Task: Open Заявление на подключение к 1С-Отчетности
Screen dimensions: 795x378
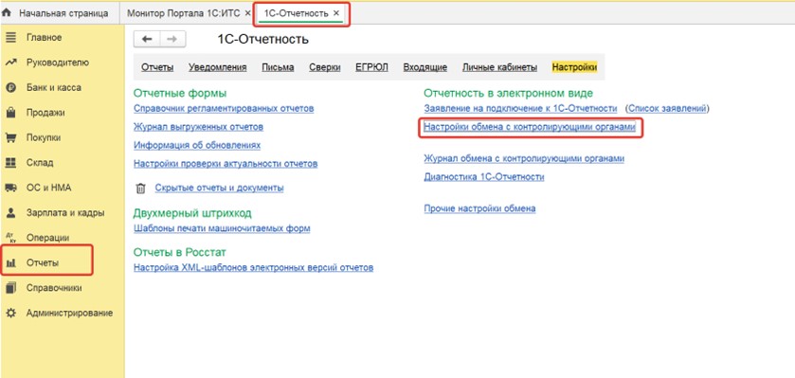Action: tap(520, 108)
